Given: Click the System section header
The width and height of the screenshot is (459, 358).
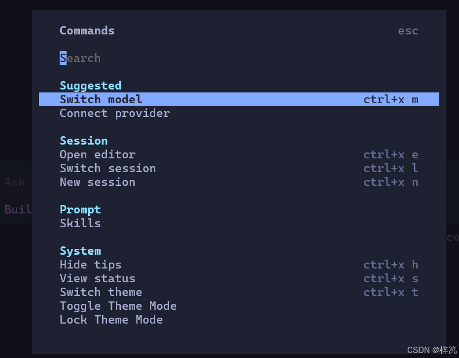Looking at the screenshot, I should 80,251.
